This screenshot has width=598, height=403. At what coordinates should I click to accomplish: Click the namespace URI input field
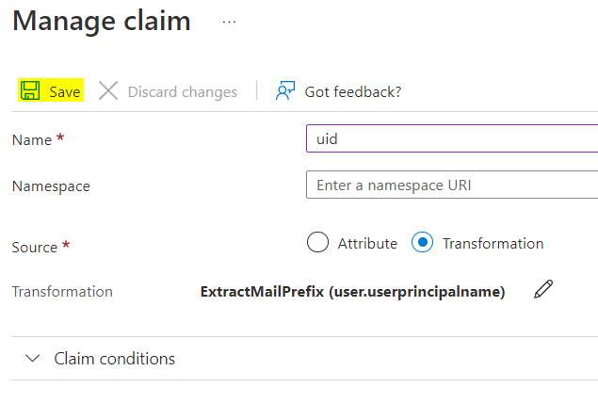coord(452,185)
